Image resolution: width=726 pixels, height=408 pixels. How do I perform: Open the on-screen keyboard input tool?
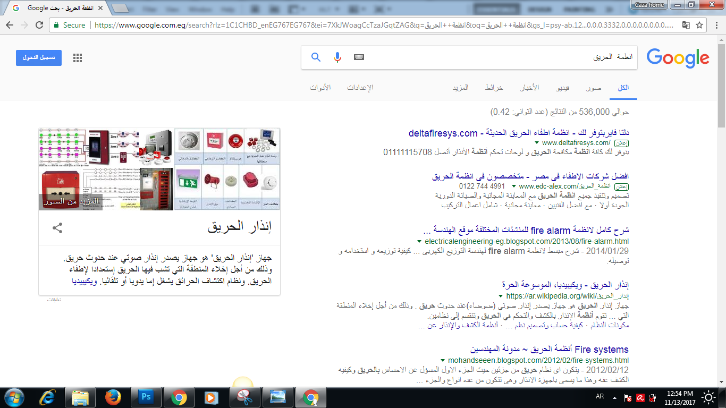coord(359,57)
